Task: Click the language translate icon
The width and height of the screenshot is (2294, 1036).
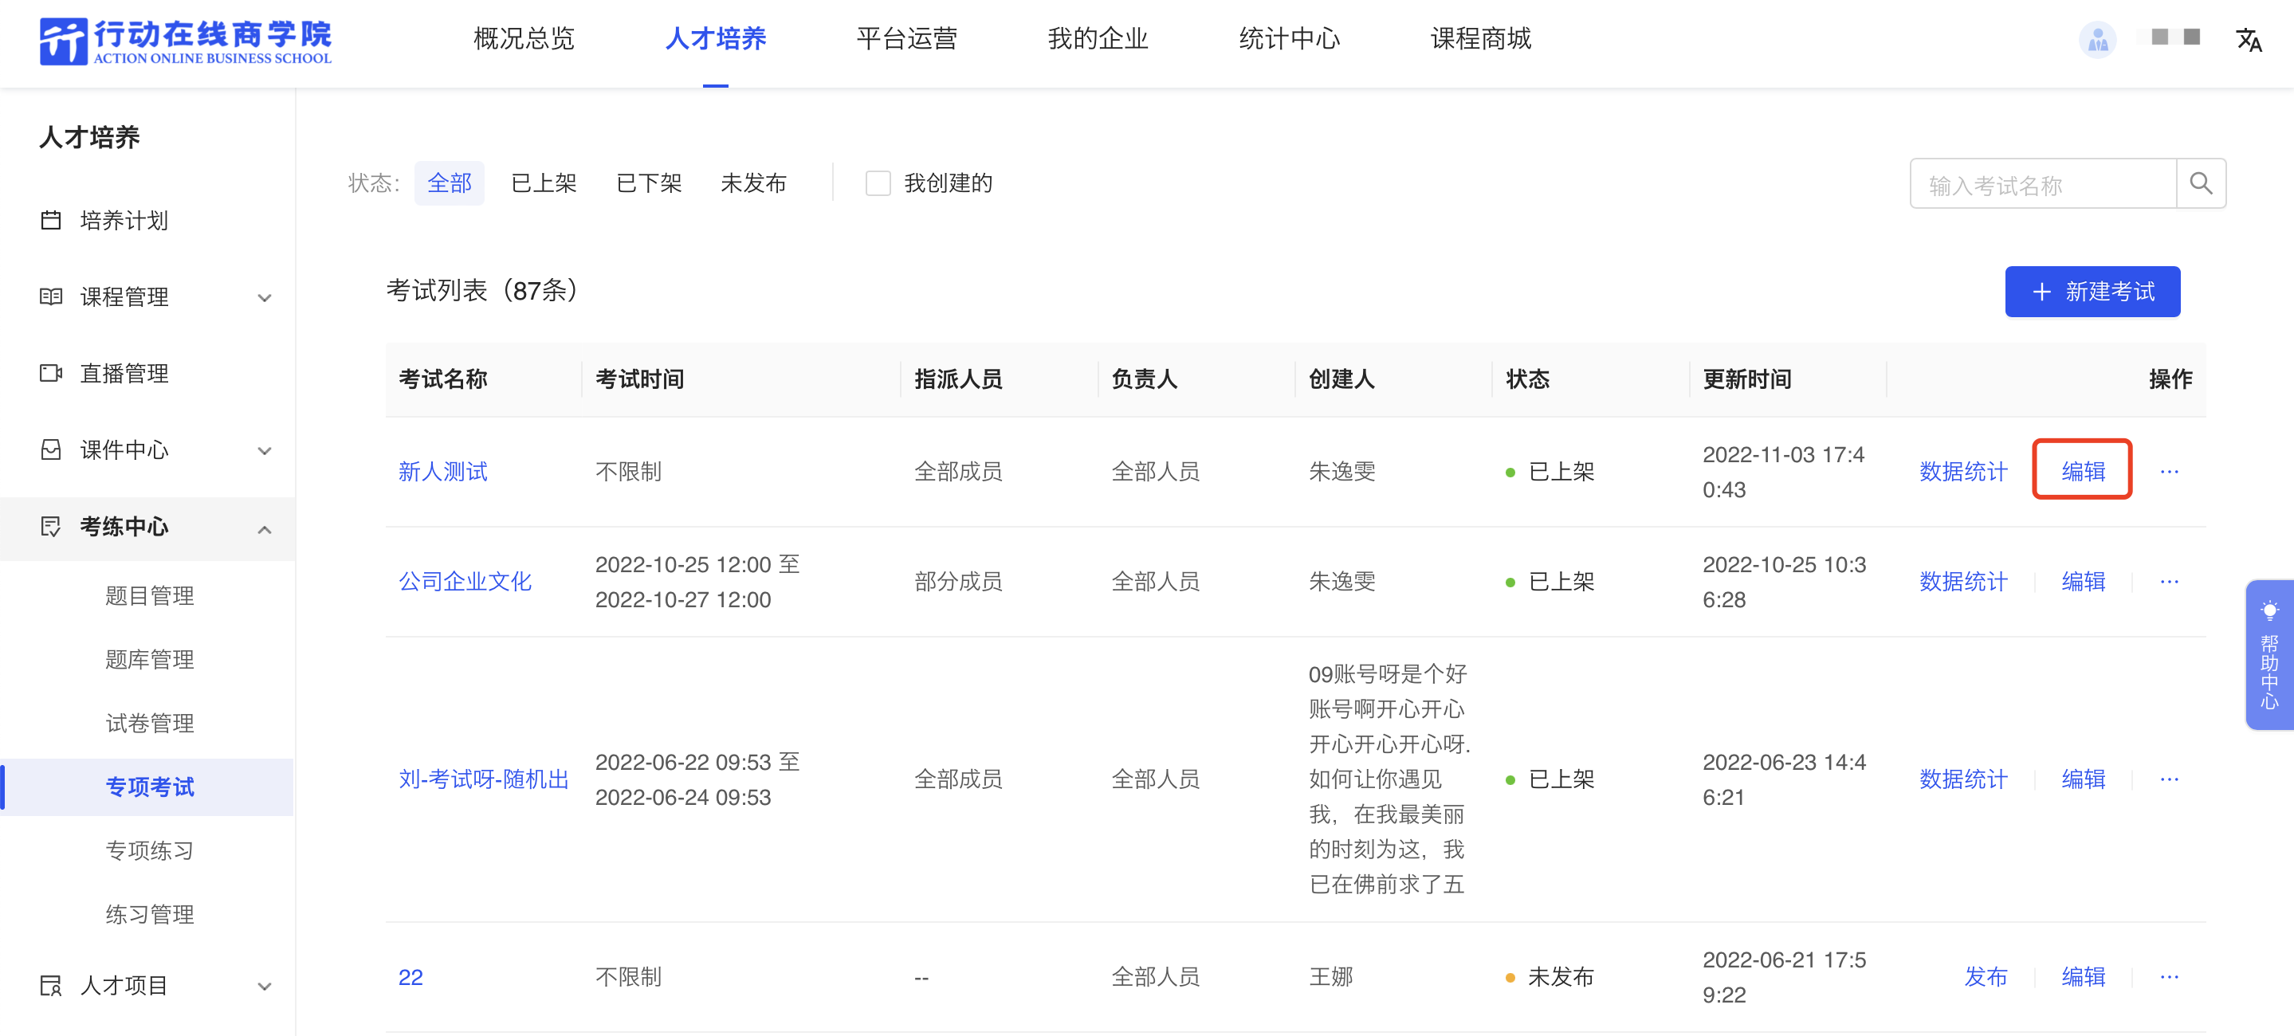Action: [x=2249, y=39]
